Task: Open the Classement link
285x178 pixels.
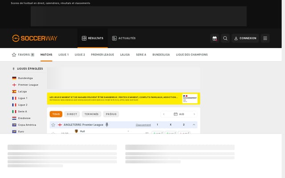Action: (x=143, y=125)
